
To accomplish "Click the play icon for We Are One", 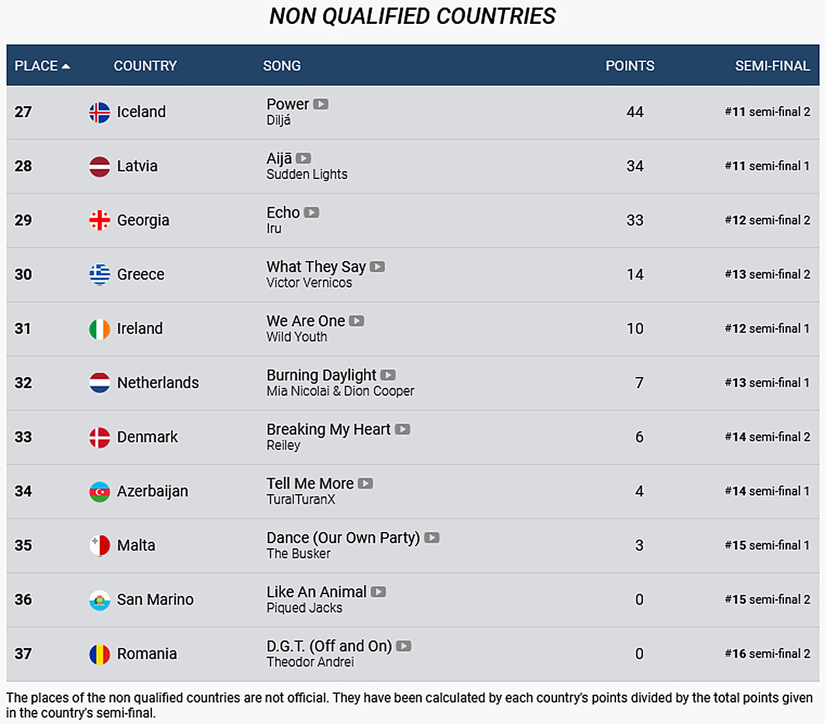I will tap(357, 321).
